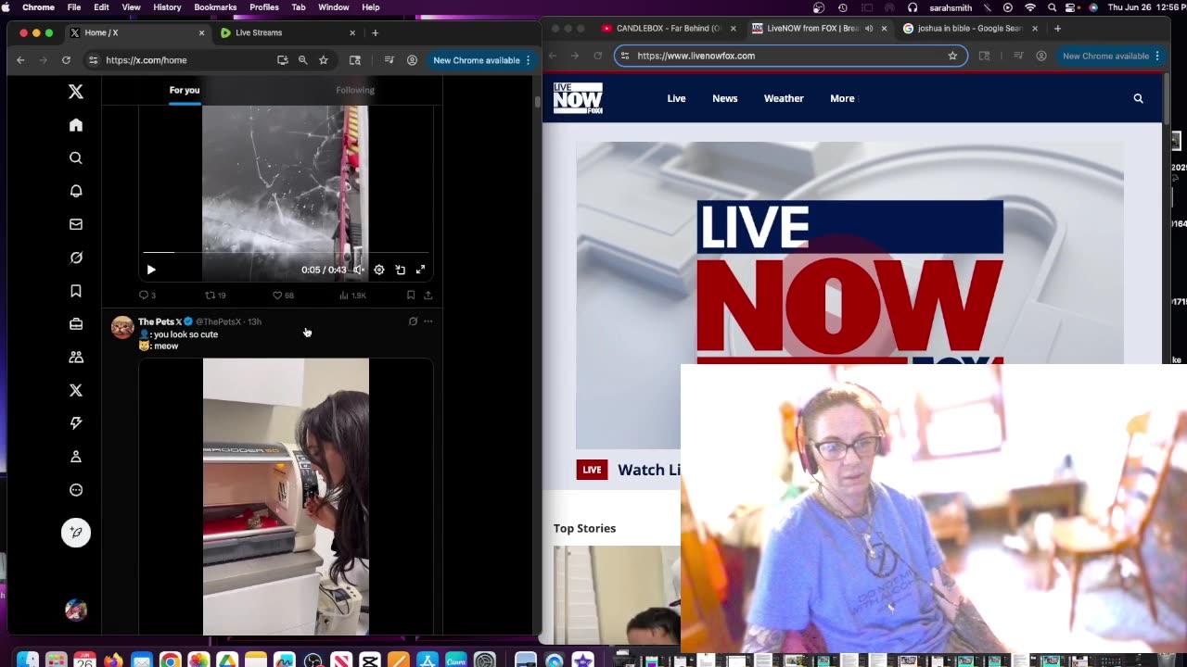The height and width of the screenshot is (667, 1187).
Task: Unmute the video in X post
Action: point(359,270)
